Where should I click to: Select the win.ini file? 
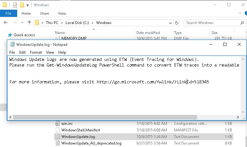[67, 124]
